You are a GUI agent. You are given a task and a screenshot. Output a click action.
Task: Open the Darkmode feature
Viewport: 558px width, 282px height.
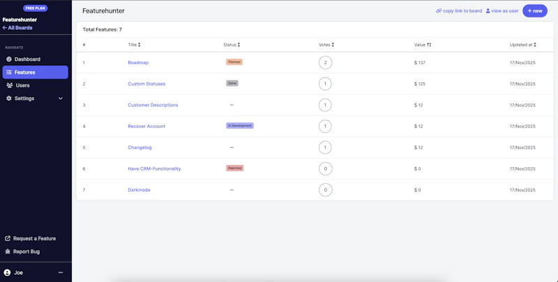tap(139, 190)
